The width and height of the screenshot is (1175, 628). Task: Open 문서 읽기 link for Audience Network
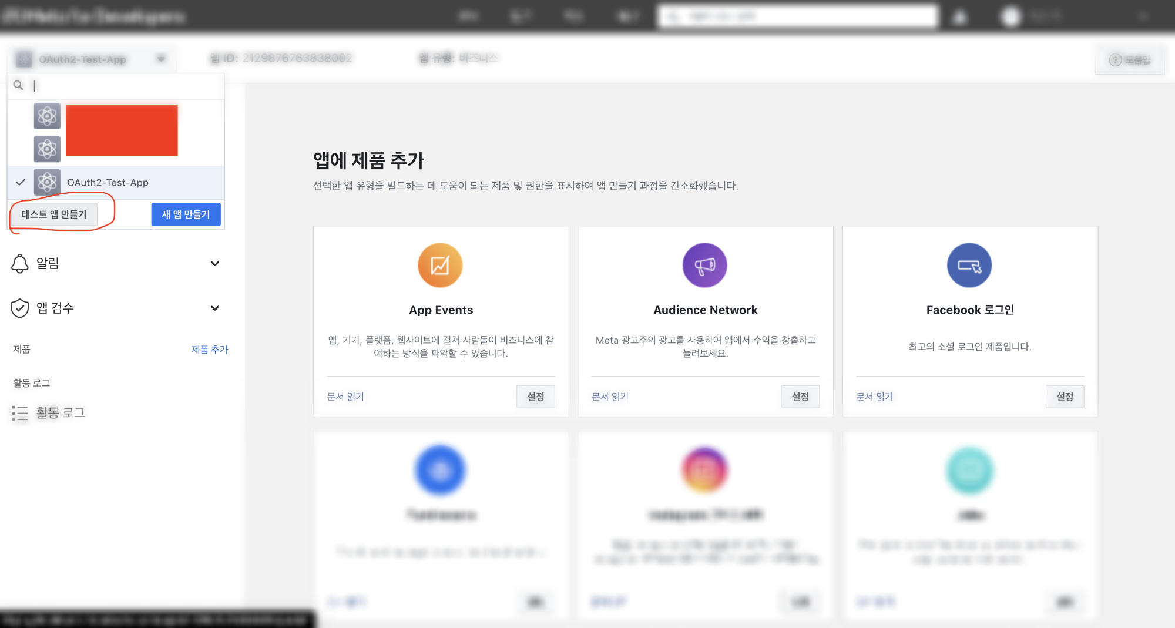click(x=610, y=397)
